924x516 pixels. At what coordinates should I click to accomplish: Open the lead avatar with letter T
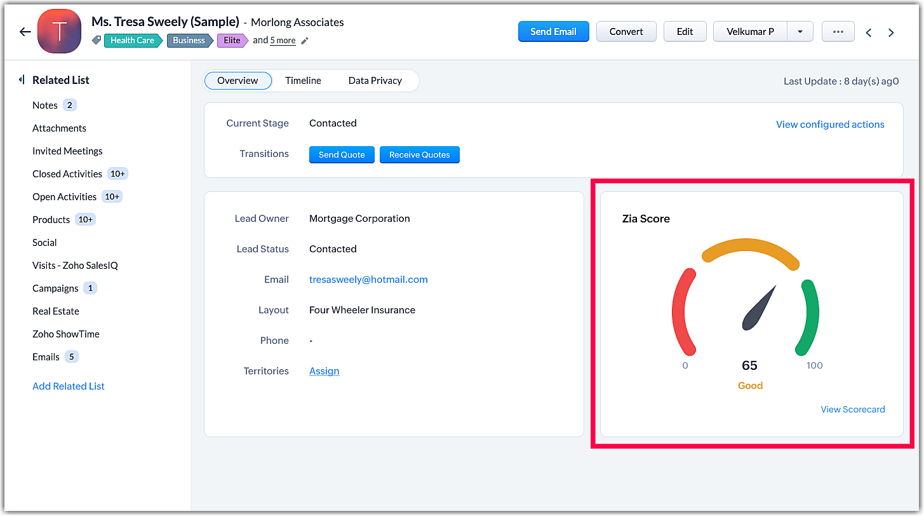tap(59, 31)
